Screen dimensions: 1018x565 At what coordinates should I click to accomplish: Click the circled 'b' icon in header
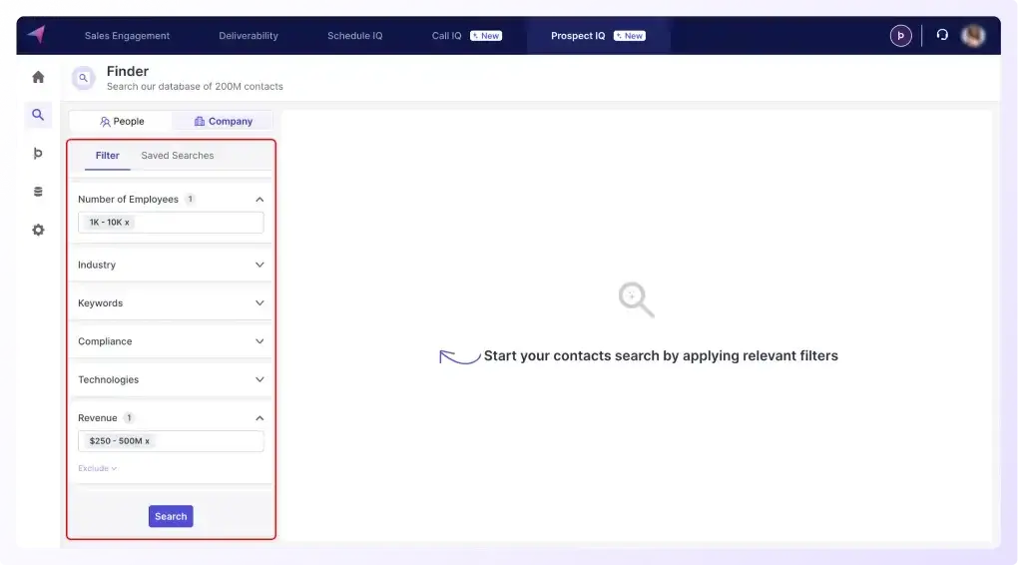click(900, 36)
